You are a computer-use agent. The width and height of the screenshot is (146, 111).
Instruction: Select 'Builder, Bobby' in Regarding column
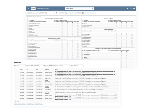click(x=48, y=90)
